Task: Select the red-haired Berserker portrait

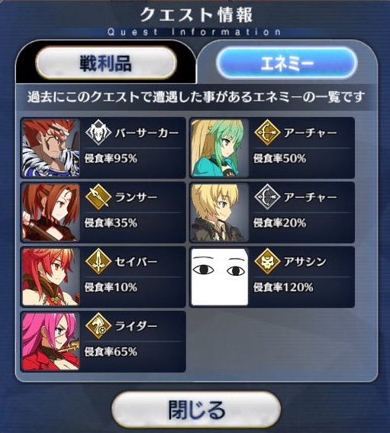Action: (x=51, y=148)
